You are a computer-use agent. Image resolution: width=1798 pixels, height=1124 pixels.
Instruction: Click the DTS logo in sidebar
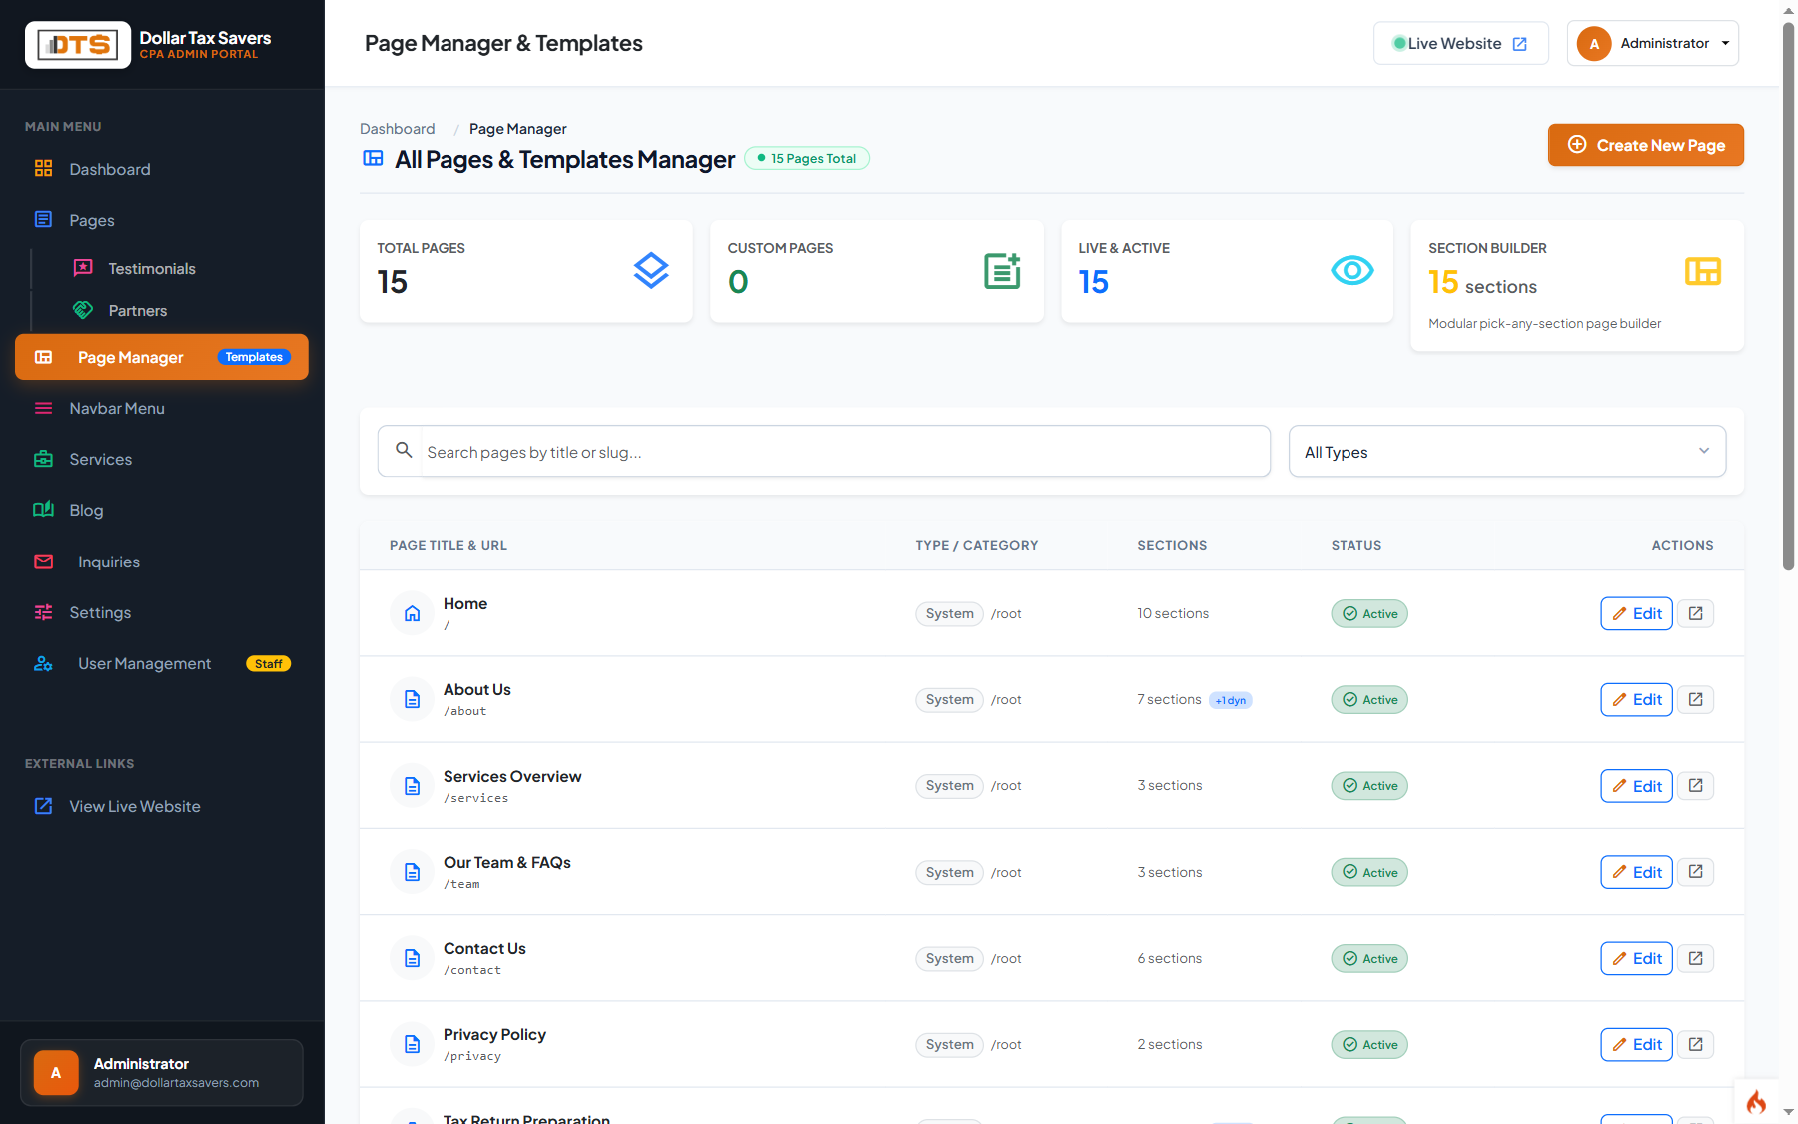78,45
